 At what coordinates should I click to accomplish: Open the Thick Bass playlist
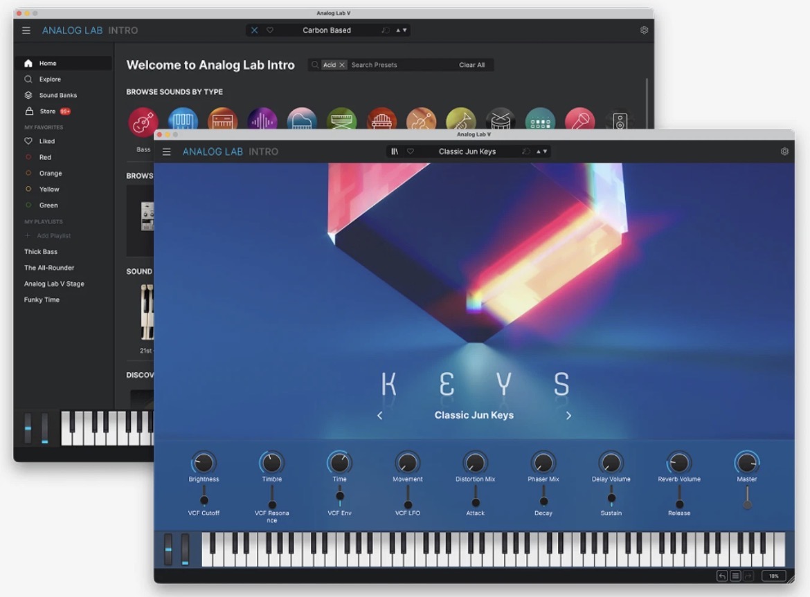41,252
